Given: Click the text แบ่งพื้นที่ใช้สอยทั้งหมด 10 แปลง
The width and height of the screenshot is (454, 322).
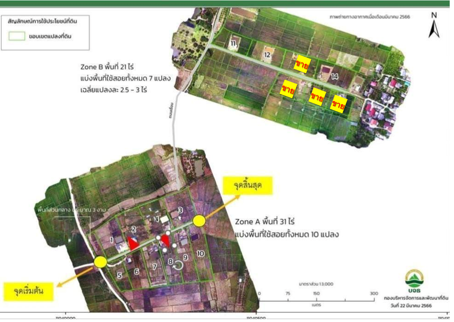Looking at the screenshot, I should [x=287, y=234].
